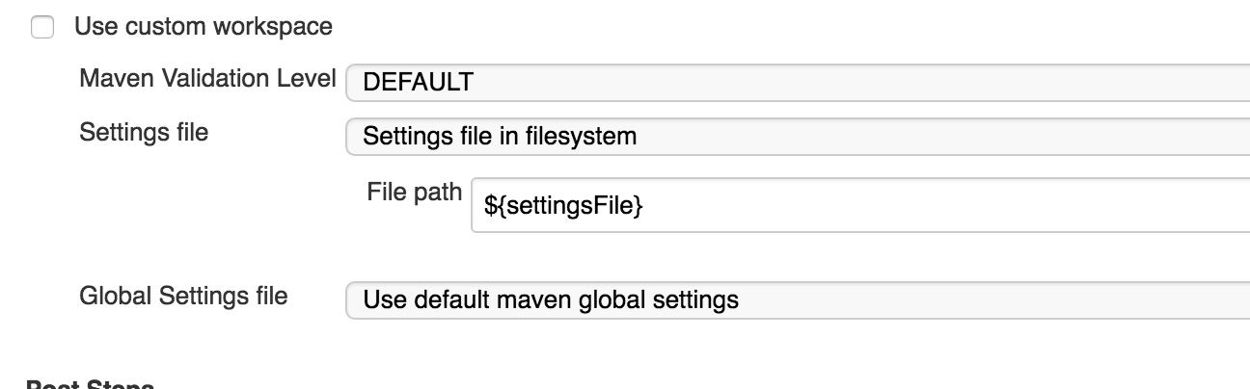1250x389 pixels.
Task: Open the Maven Validation Level dropdown
Action: (797, 82)
